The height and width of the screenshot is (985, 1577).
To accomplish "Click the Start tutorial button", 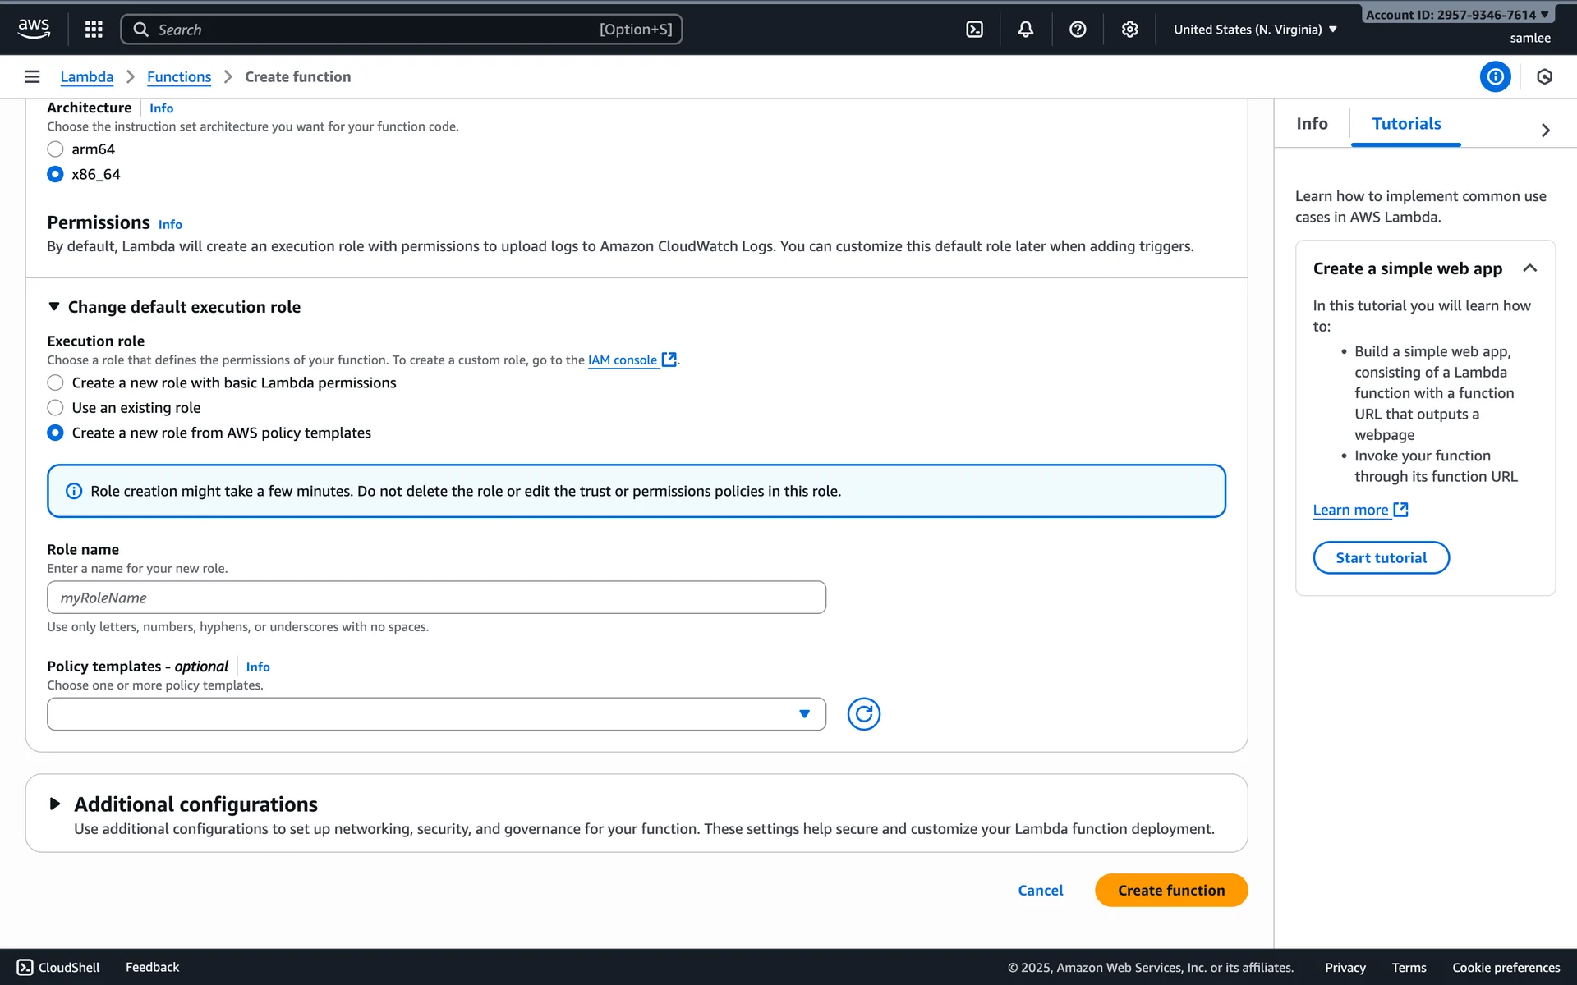I will coord(1381,558).
